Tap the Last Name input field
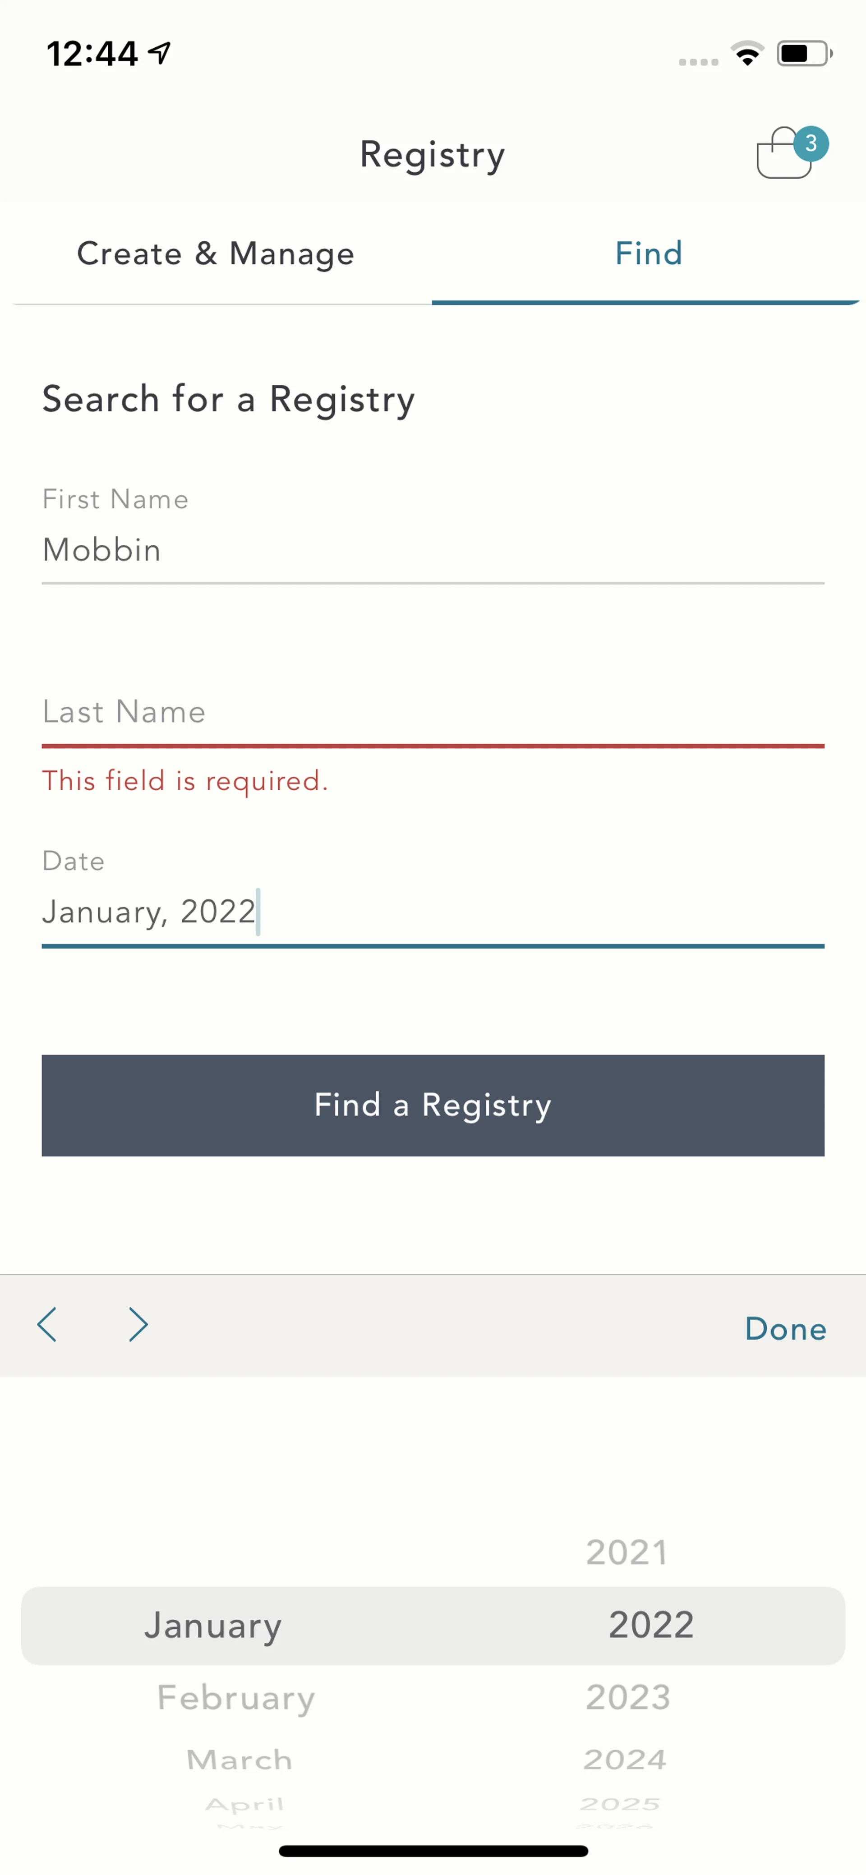 432,712
